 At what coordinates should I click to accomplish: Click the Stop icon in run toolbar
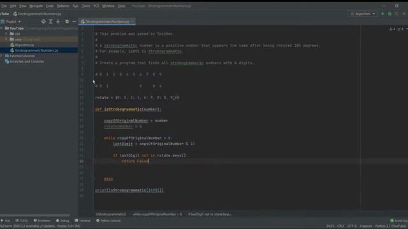(x=404, y=14)
